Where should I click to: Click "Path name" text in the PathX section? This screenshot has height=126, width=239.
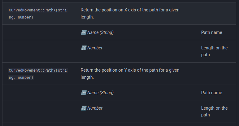coord(211,32)
